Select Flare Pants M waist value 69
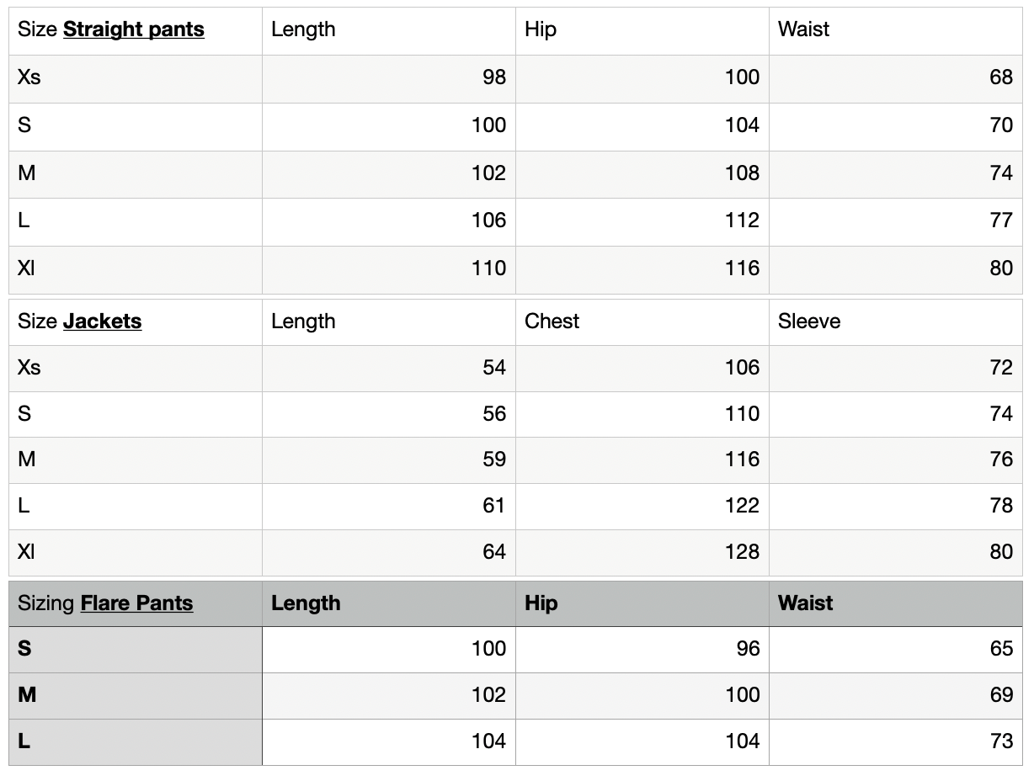 coord(1000,695)
